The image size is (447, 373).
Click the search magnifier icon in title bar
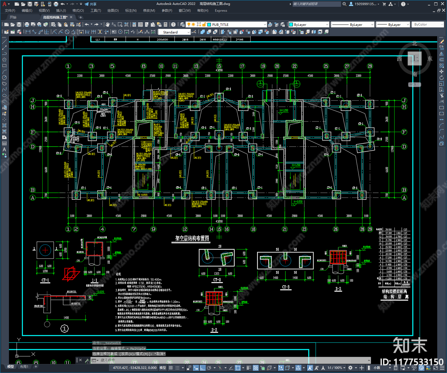coord(344,4)
